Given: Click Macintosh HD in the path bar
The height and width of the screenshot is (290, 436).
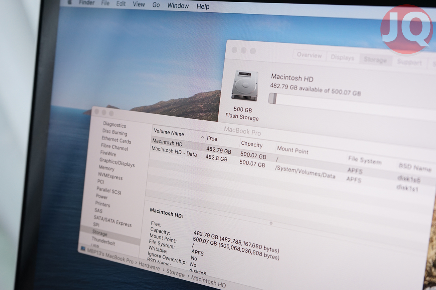Looking at the screenshot, I should point(209,282).
